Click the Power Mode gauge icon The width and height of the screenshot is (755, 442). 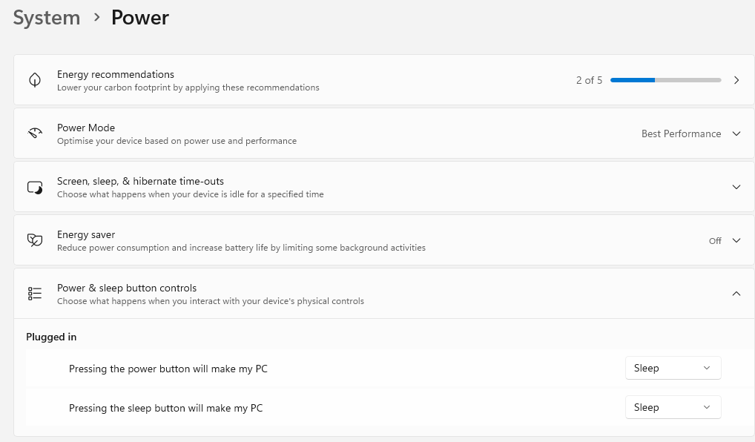[35, 133]
